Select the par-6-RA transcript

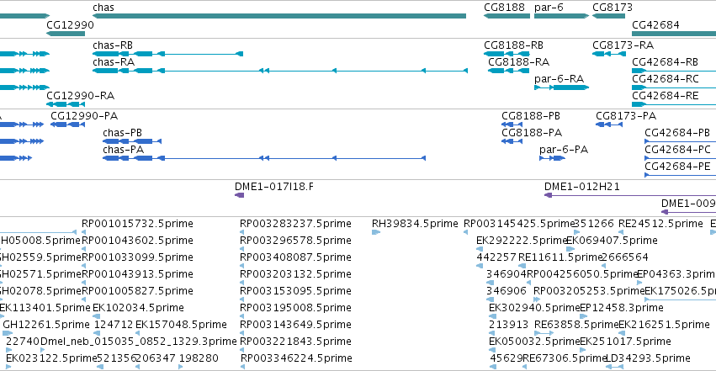tap(562, 87)
